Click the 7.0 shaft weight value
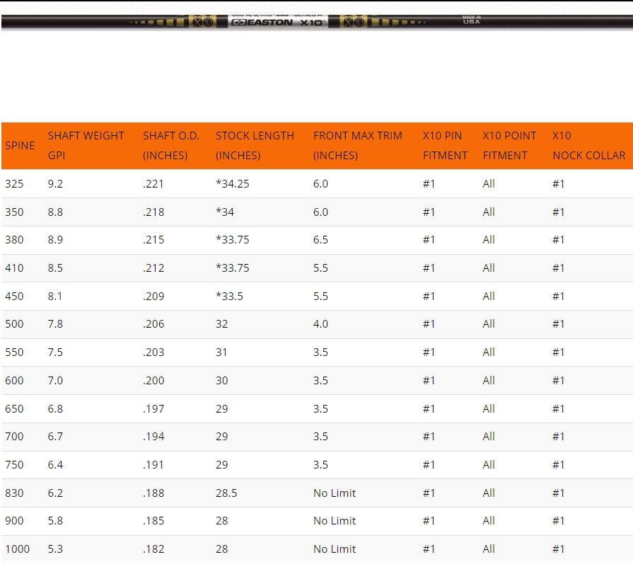This screenshot has height=574, width=633. [x=55, y=381]
